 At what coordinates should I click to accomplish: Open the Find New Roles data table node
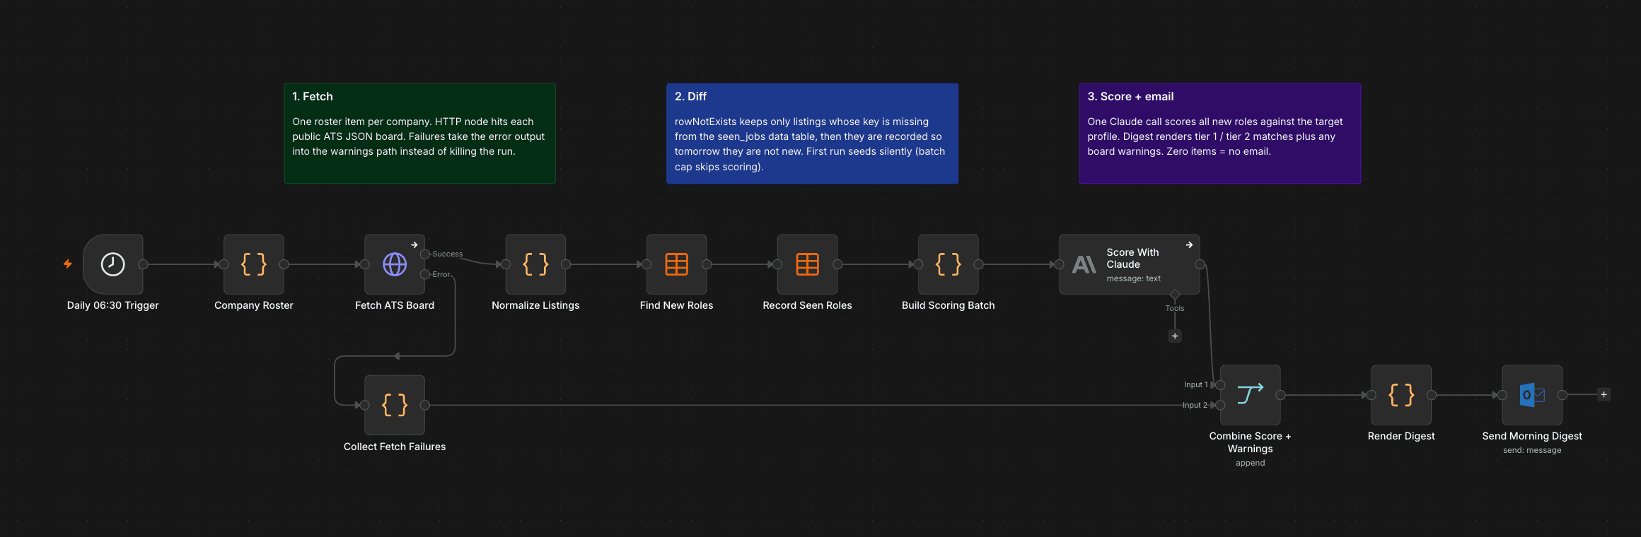676,264
